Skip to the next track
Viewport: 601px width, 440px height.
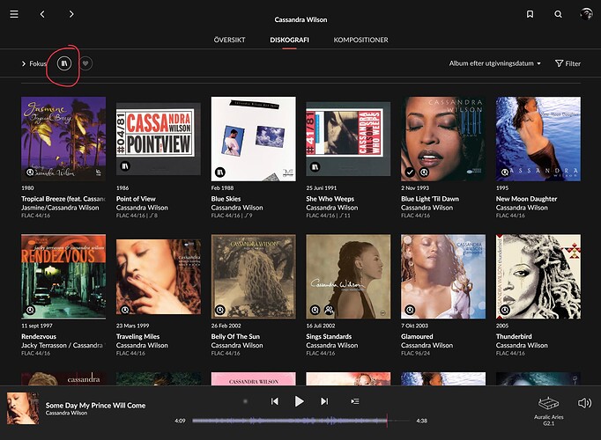(324, 401)
